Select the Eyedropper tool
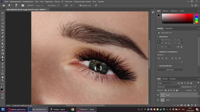This screenshot has height=112, width=200. coord(2,33)
